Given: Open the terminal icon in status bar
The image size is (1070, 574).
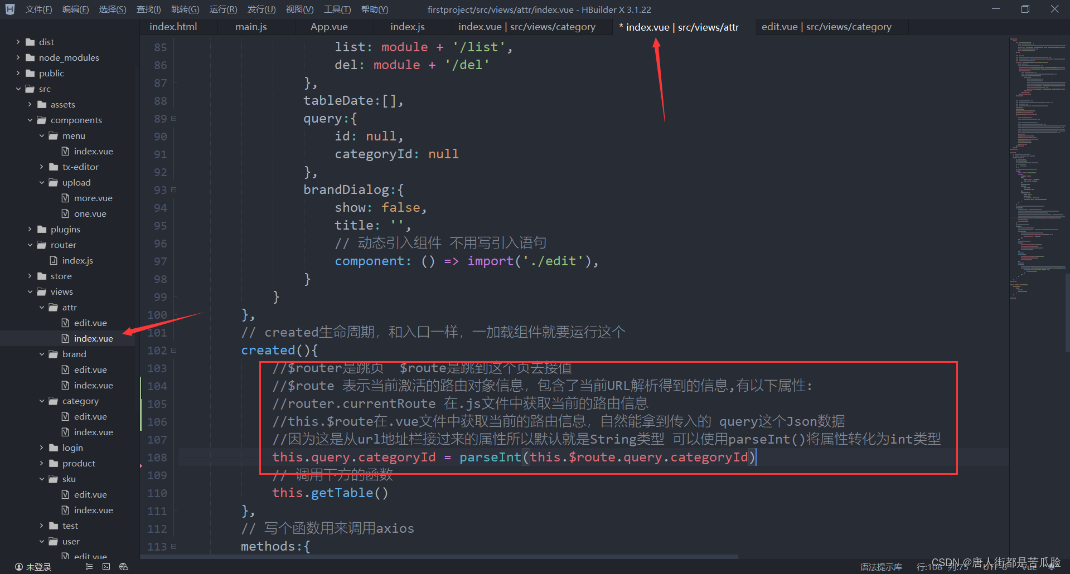Looking at the screenshot, I should click(106, 566).
